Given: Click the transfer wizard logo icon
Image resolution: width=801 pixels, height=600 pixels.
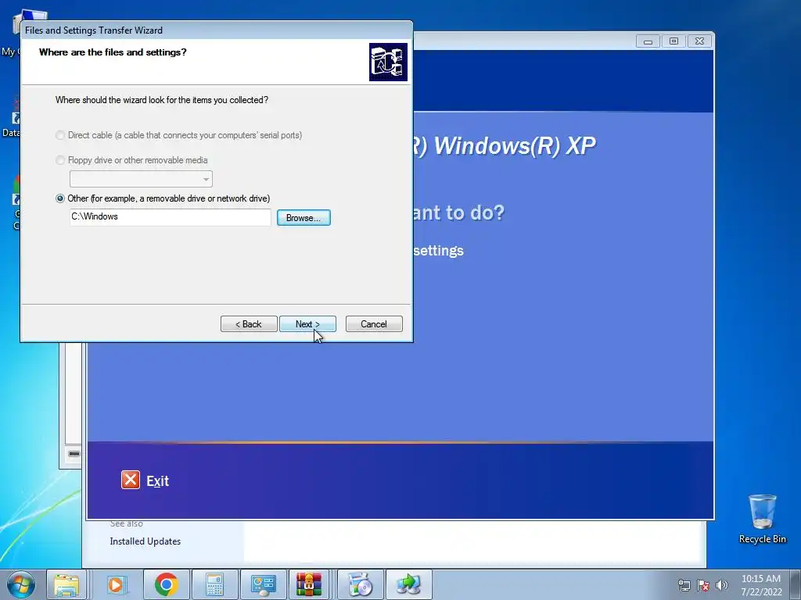Looking at the screenshot, I should [388, 62].
